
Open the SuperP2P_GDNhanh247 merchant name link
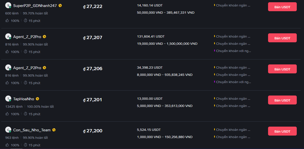[x=35, y=5]
